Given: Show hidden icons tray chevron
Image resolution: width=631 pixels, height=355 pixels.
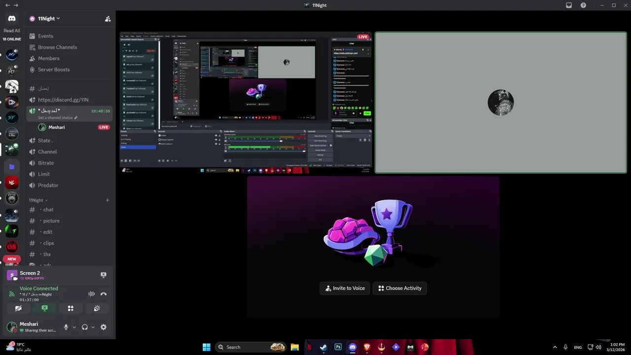Looking at the screenshot, I should (555, 347).
